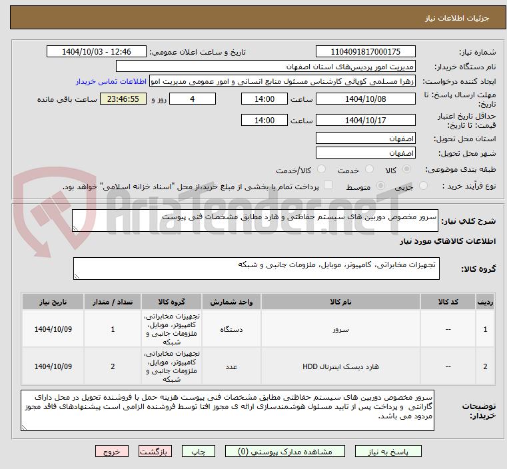This screenshot has height=469, width=507.
Task: Click the بازگشت back button
Action: (155, 451)
